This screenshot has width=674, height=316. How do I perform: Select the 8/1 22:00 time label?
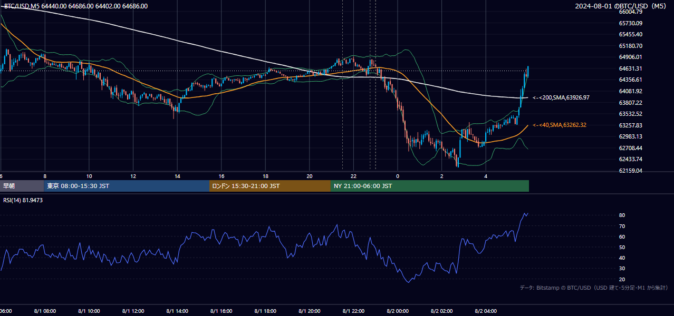(x=353, y=311)
